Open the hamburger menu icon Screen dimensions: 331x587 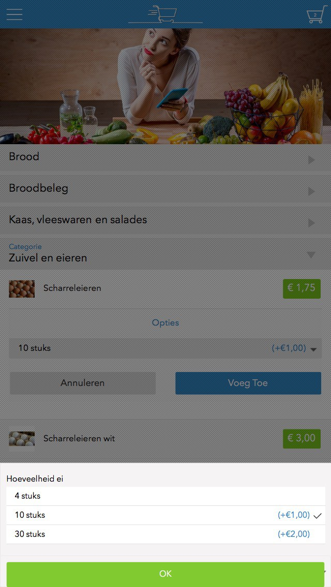(x=14, y=14)
